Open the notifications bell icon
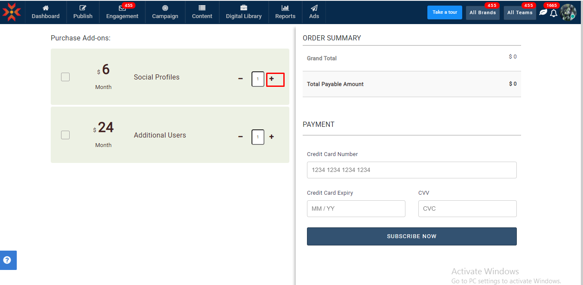The height and width of the screenshot is (285, 583). point(554,13)
